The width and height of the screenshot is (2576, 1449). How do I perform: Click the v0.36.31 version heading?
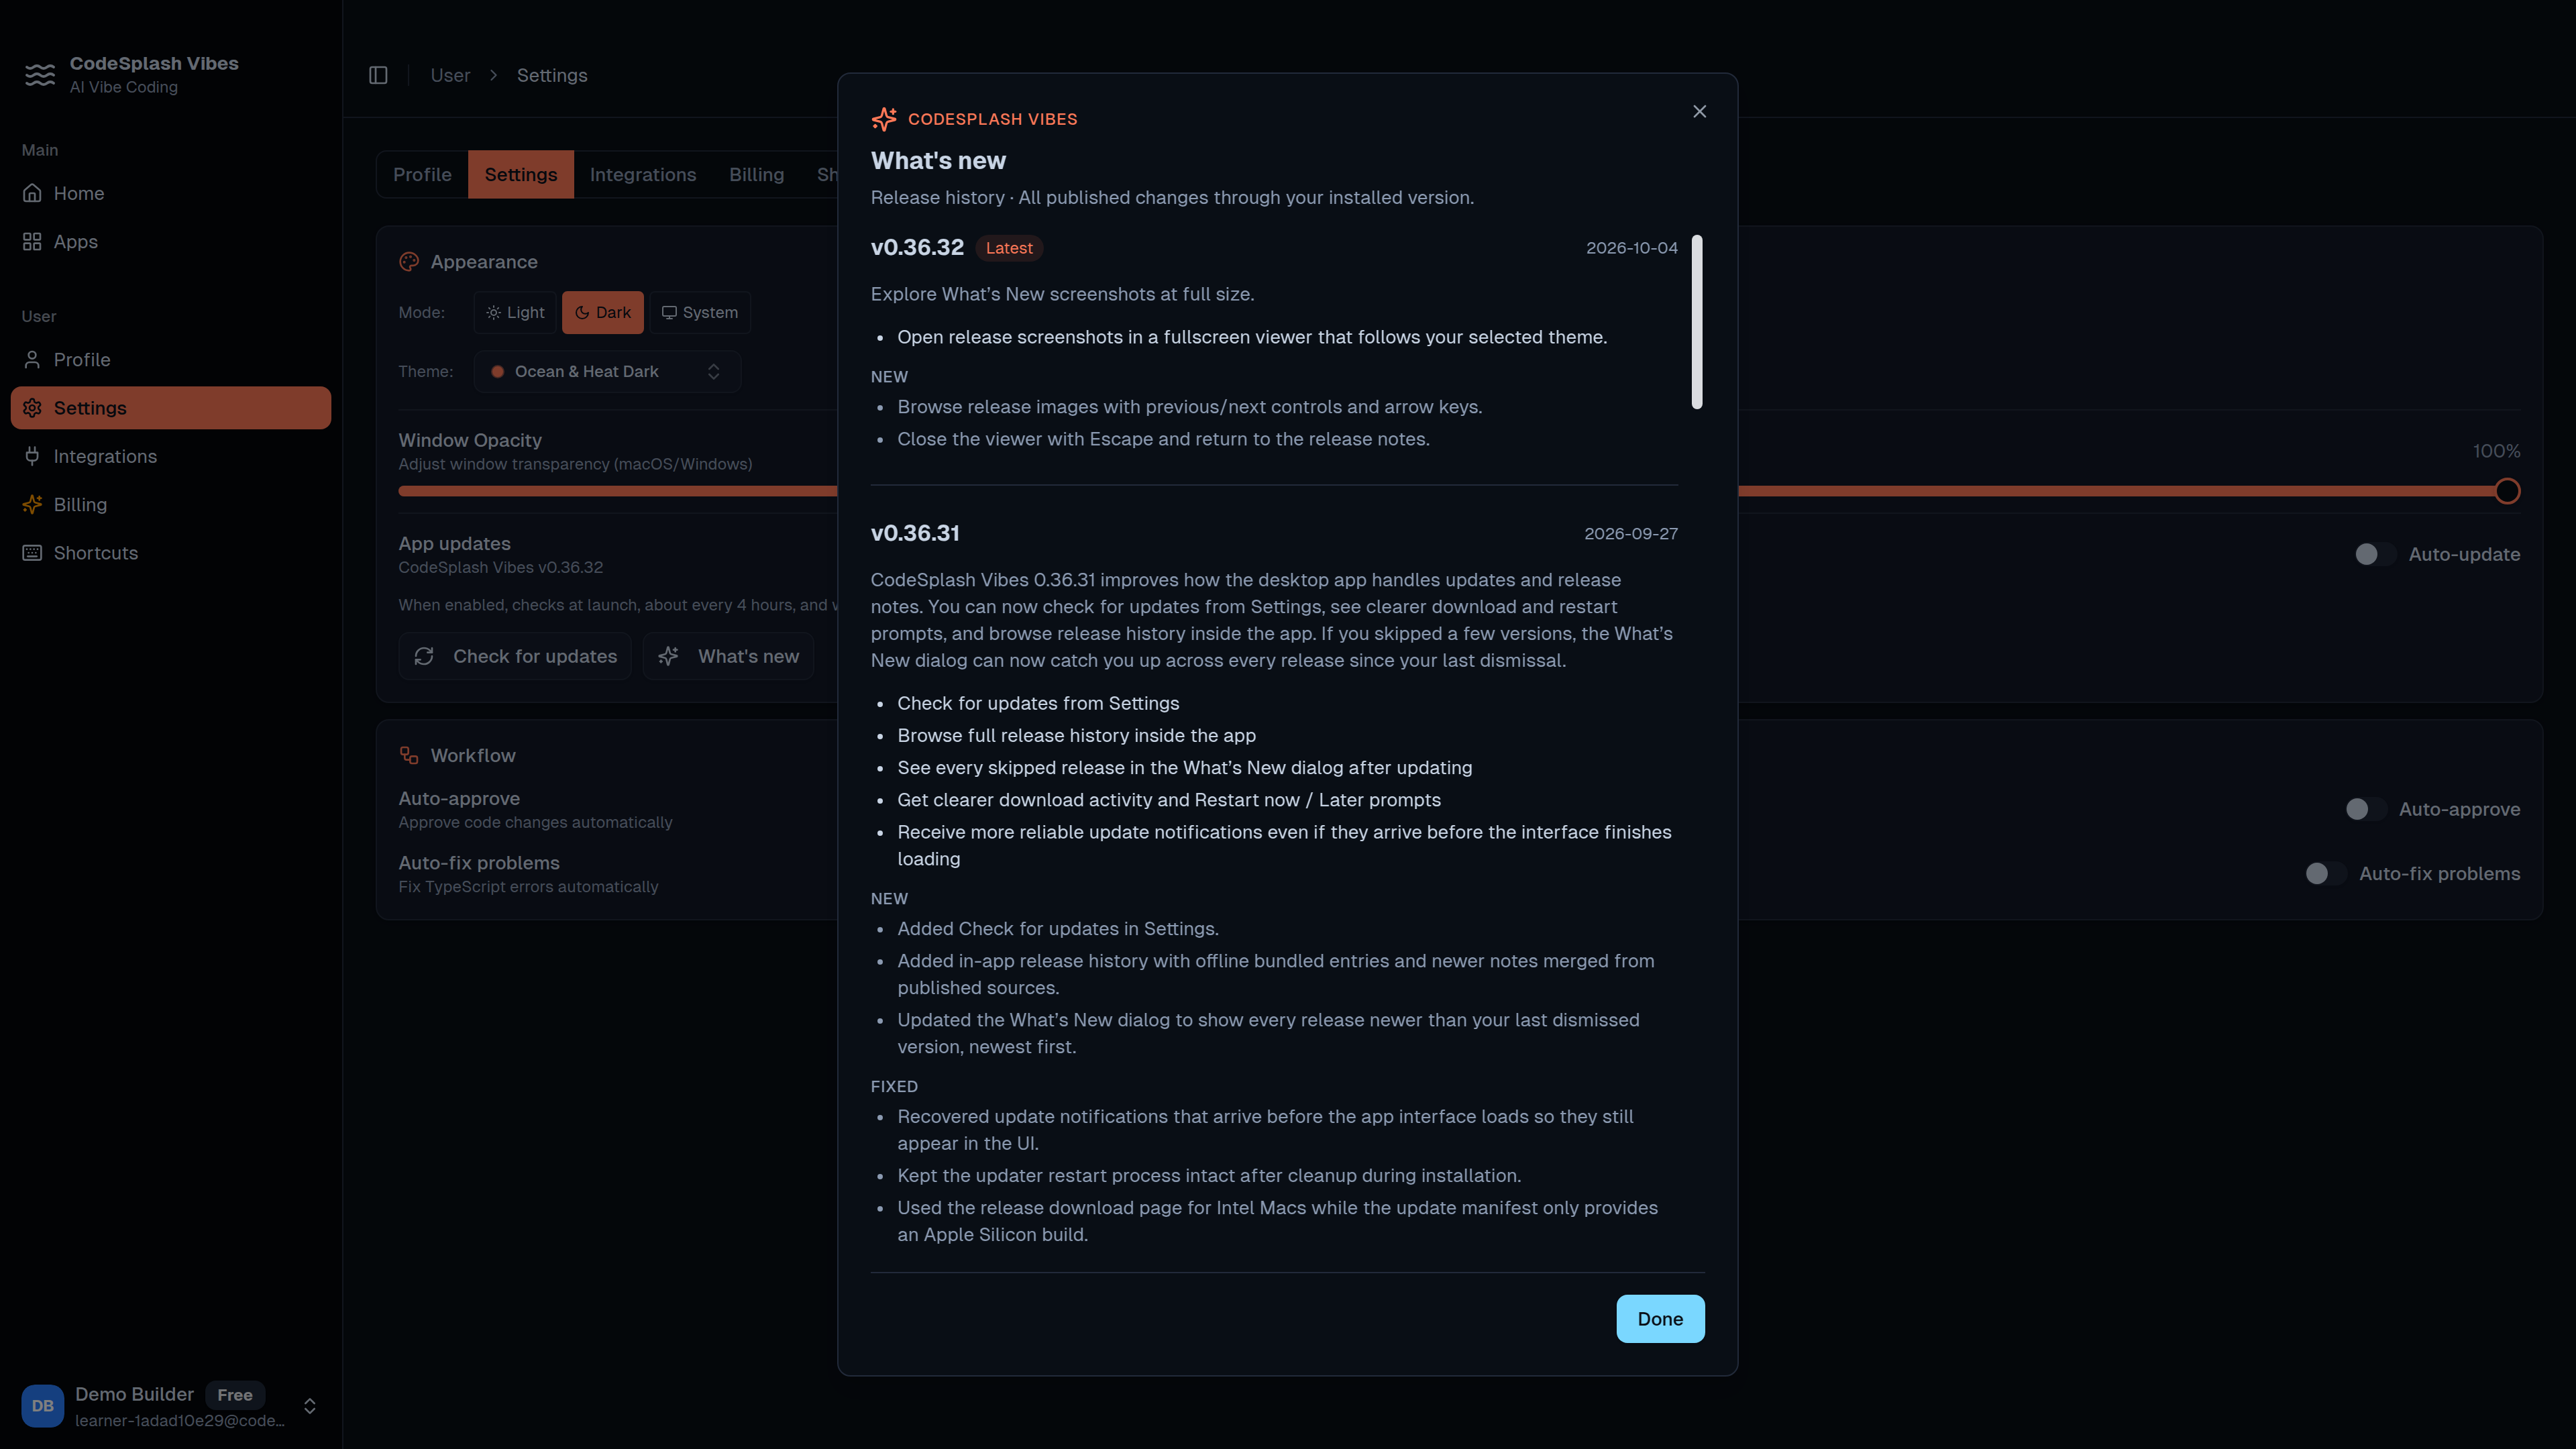[915, 533]
